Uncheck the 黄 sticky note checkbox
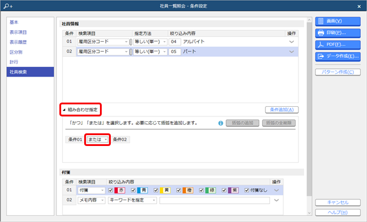The width and height of the screenshot is (367, 222). (x=156, y=190)
